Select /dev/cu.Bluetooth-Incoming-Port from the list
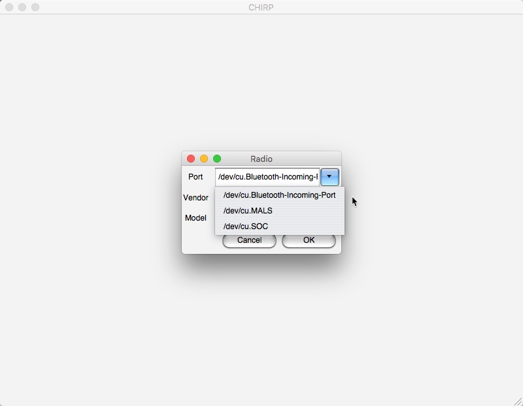Viewport: 523px width, 406px height. 280,195
